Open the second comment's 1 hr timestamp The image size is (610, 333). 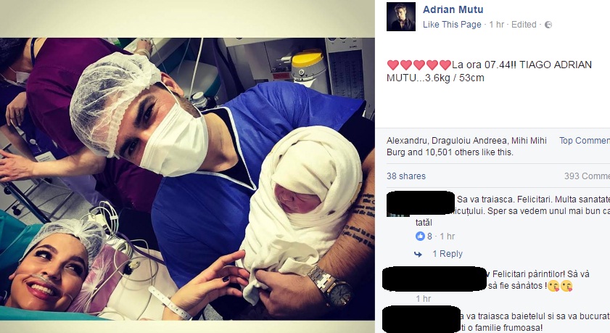coord(424,299)
